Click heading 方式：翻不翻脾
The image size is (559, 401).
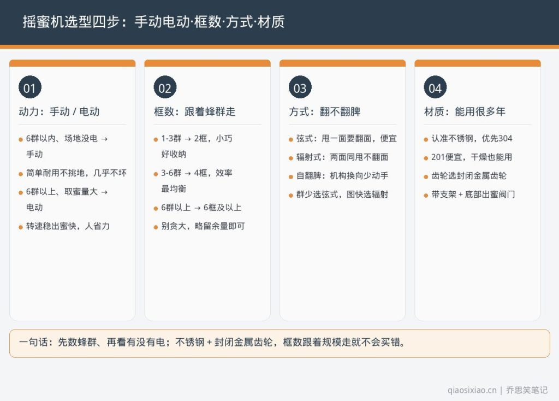coord(325,111)
